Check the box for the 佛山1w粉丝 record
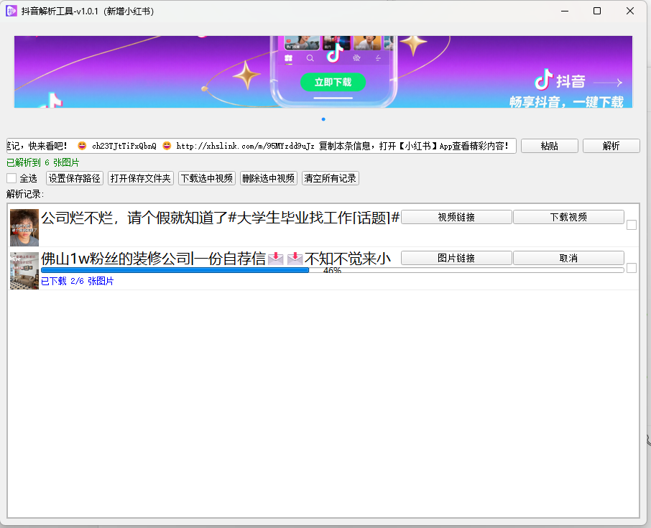 pos(632,268)
